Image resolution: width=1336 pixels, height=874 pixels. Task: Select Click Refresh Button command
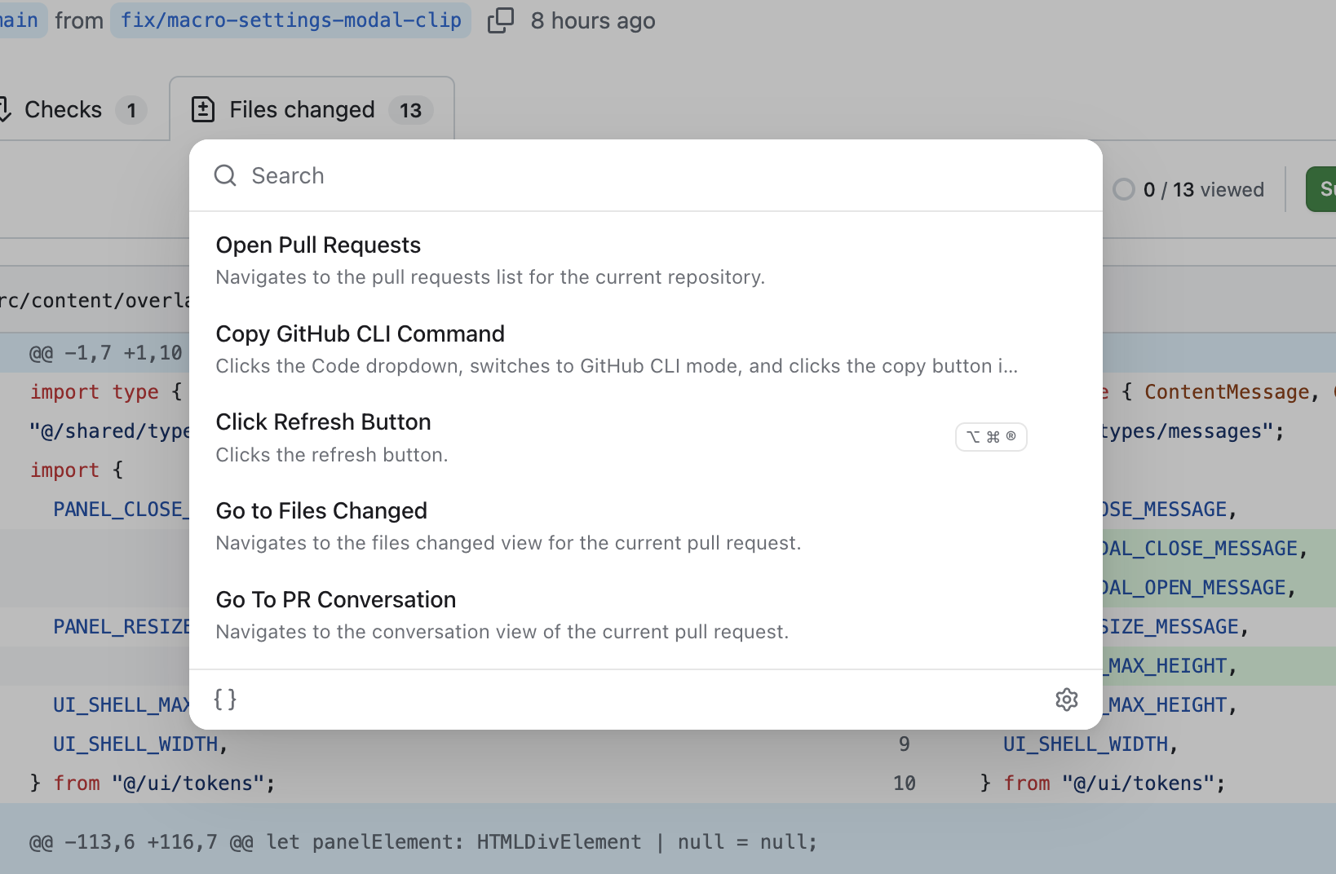click(646, 437)
